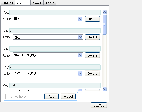Select the Actions tab
142x112 pixels.
point(23,3)
